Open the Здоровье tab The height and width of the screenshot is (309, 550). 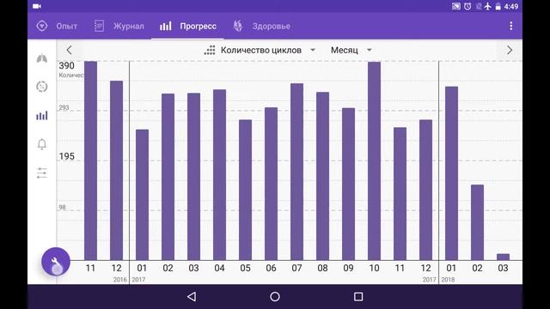pyautogui.click(x=261, y=26)
